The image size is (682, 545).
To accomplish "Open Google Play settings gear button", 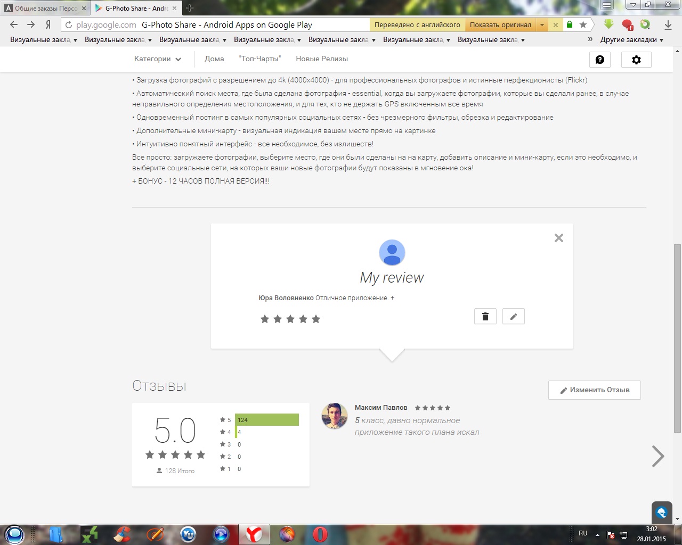I will 636,60.
